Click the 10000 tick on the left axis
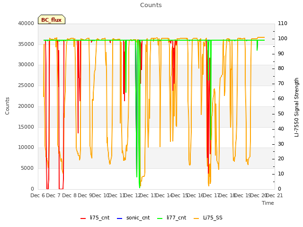 pyautogui.click(x=26, y=147)
